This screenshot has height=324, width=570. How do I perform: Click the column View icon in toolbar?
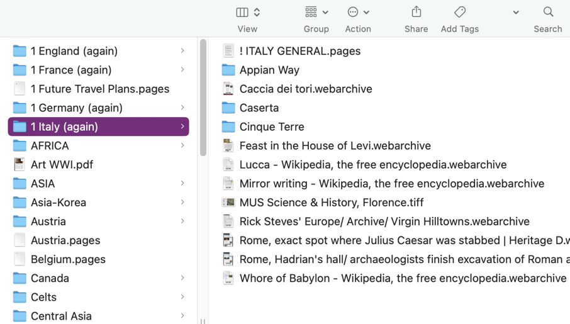[x=242, y=12]
